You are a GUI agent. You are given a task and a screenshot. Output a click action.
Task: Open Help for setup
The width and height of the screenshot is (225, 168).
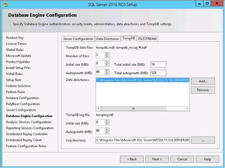207,159
